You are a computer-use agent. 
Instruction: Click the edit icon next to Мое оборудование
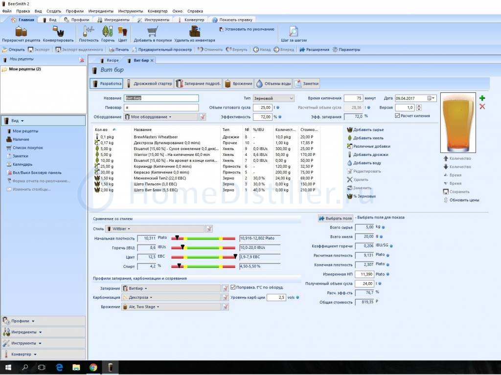click(203, 117)
